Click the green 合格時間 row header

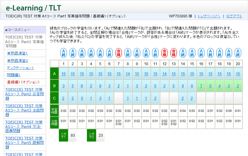pyautogui.click(x=55, y=123)
